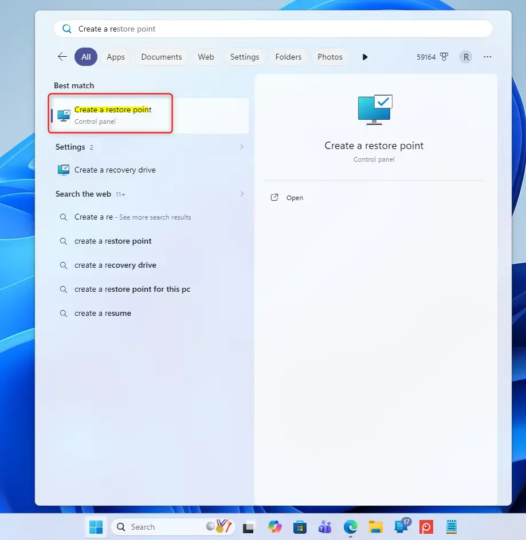Go back using the left arrow

click(62, 57)
